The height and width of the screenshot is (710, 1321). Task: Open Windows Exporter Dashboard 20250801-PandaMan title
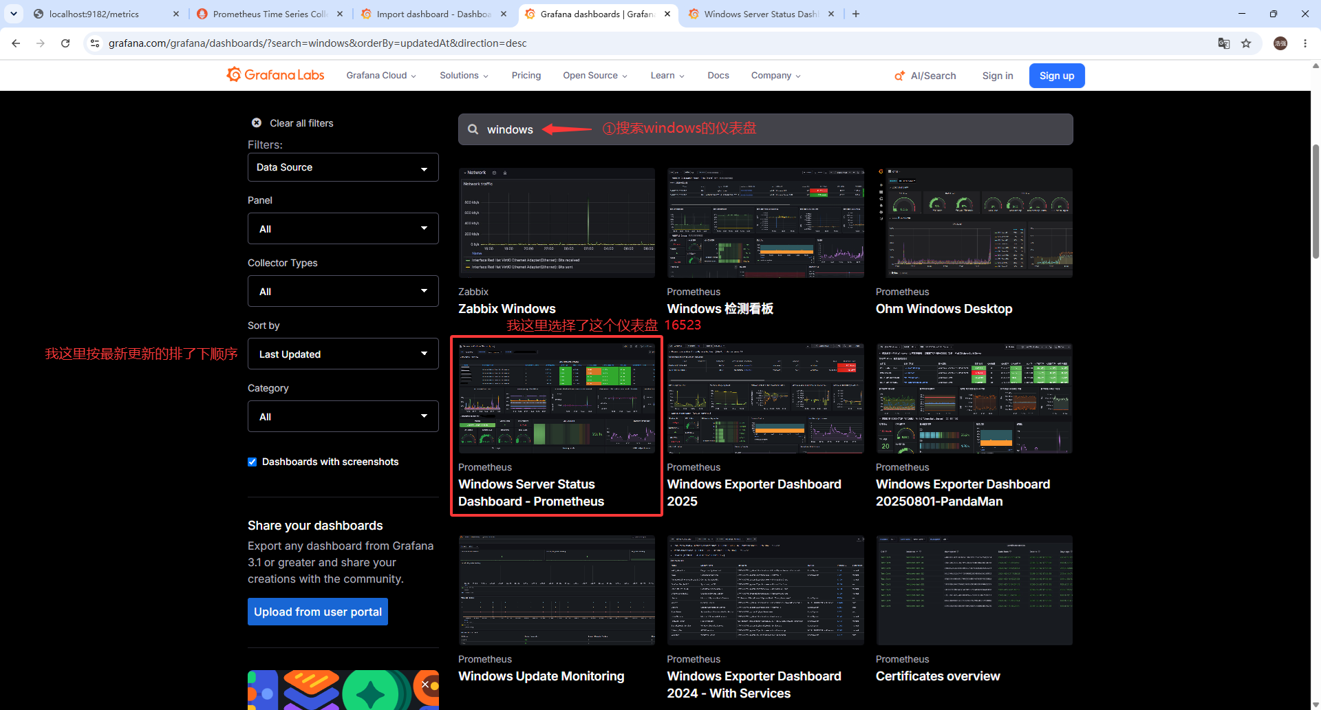[963, 493]
